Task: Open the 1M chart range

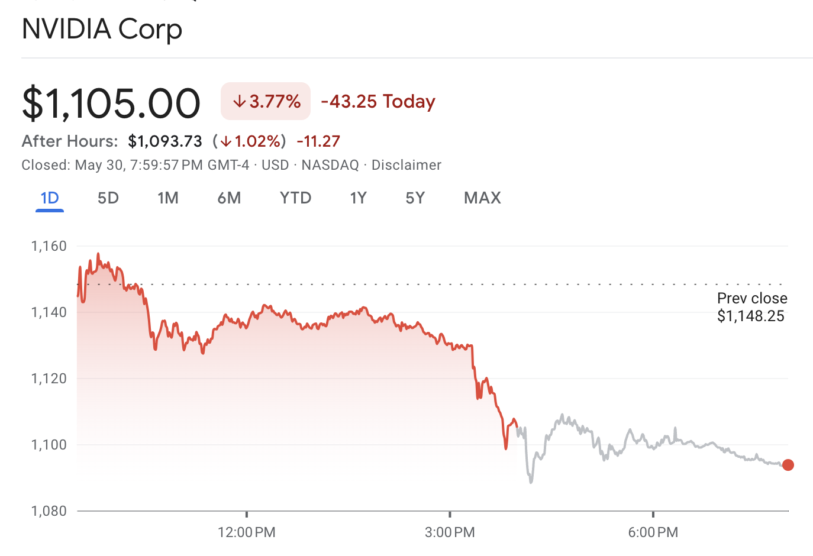Action: coord(168,198)
